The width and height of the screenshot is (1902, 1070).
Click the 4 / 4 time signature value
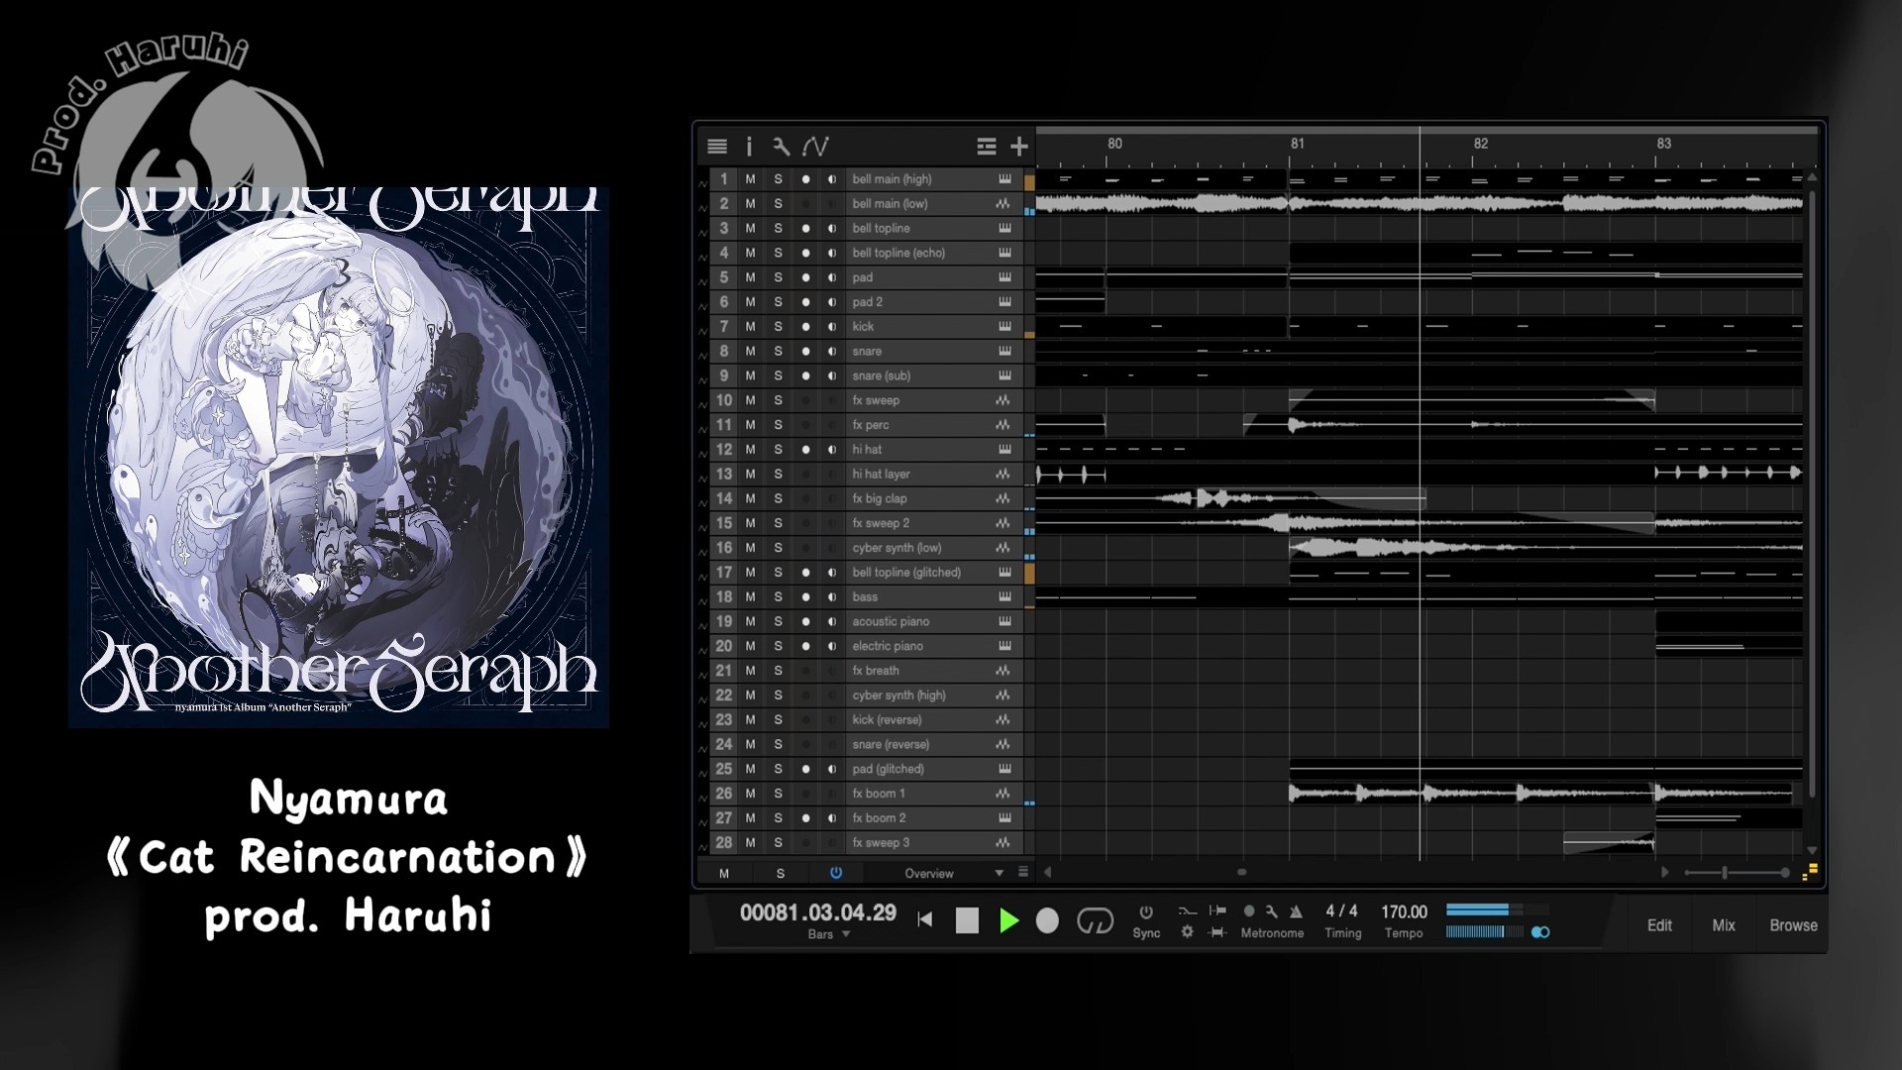point(1342,911)
